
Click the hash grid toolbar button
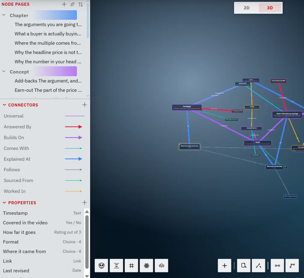[132, 266]
